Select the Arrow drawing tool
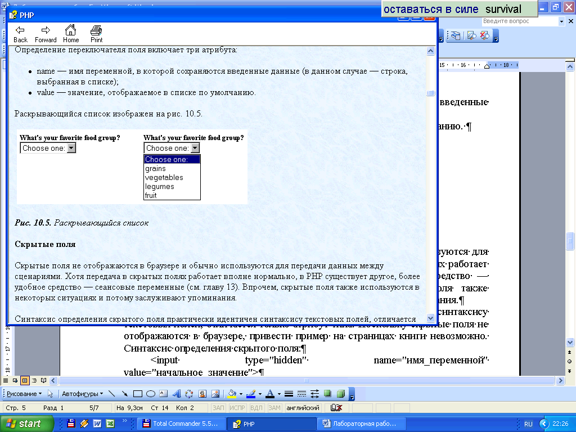The image size is (576, 432). [124, 394]
